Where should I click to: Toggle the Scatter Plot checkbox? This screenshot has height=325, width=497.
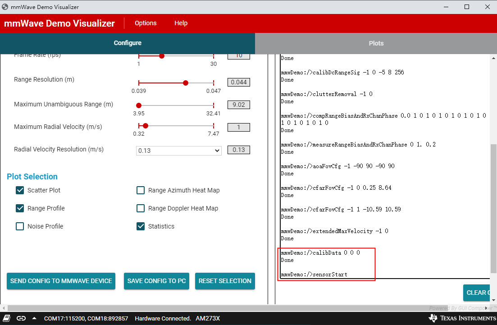click(20, 190)
